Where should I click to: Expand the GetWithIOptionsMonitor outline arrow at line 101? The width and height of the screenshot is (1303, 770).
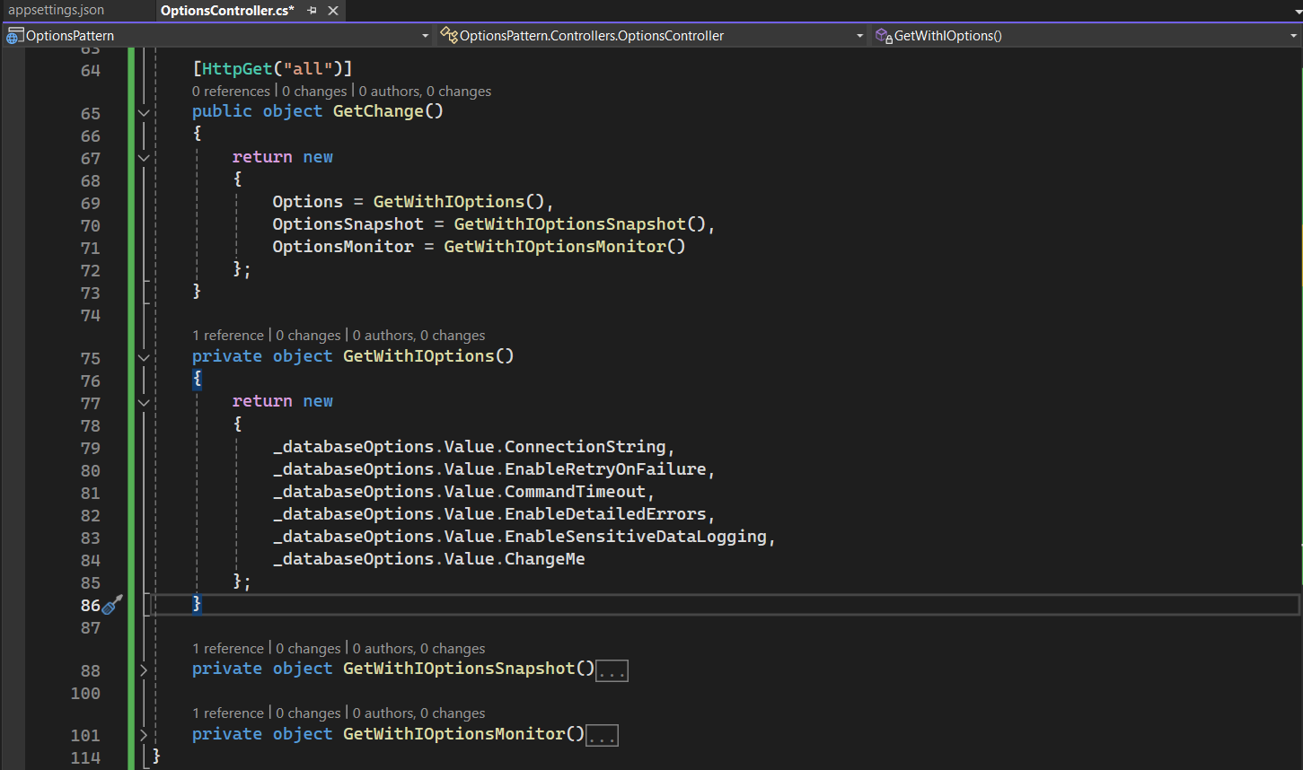(x=144, y=735)
